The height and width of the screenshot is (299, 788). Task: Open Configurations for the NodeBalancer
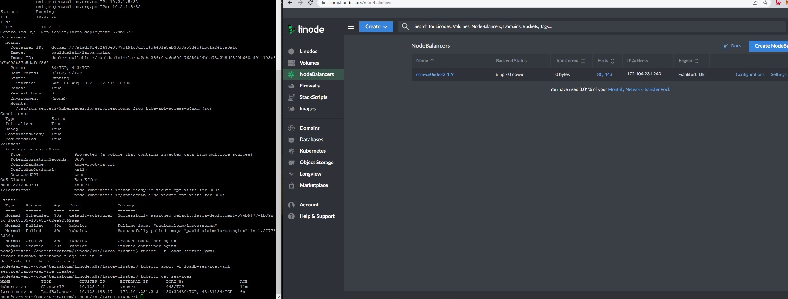[750, 75]
